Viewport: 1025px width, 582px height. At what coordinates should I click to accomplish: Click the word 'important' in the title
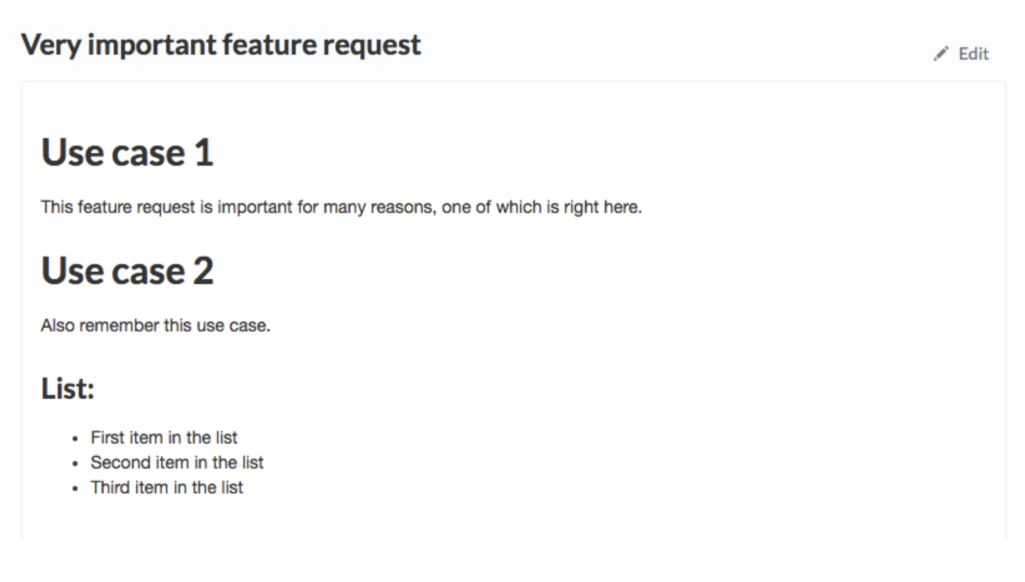(152, 46)
